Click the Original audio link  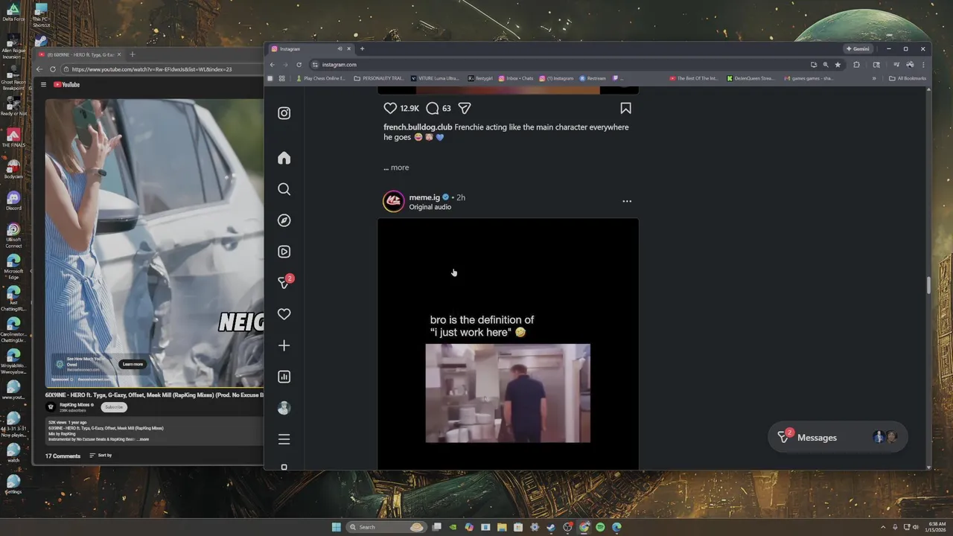coord(430,207)
